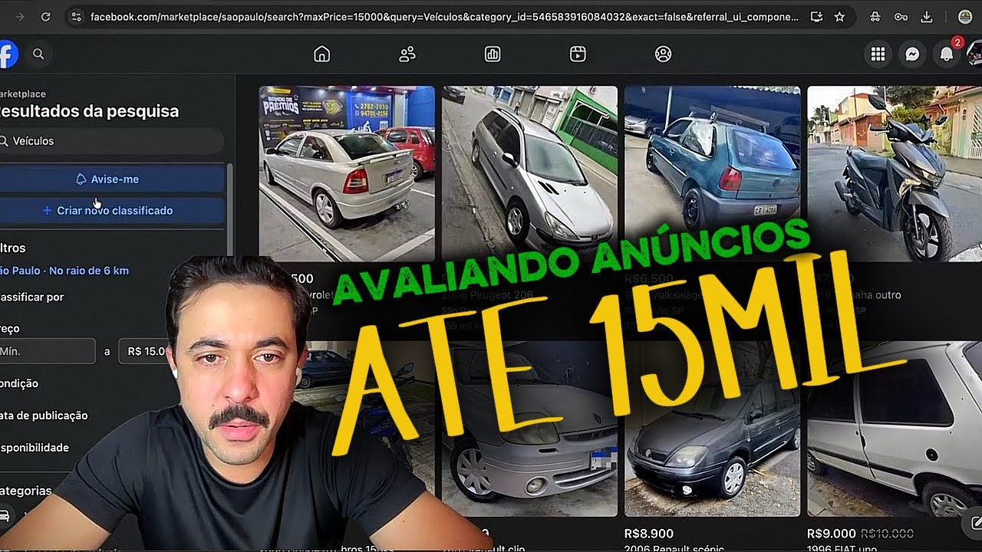Click the Marketplace breadcrumb link

(x=23, y=94)
